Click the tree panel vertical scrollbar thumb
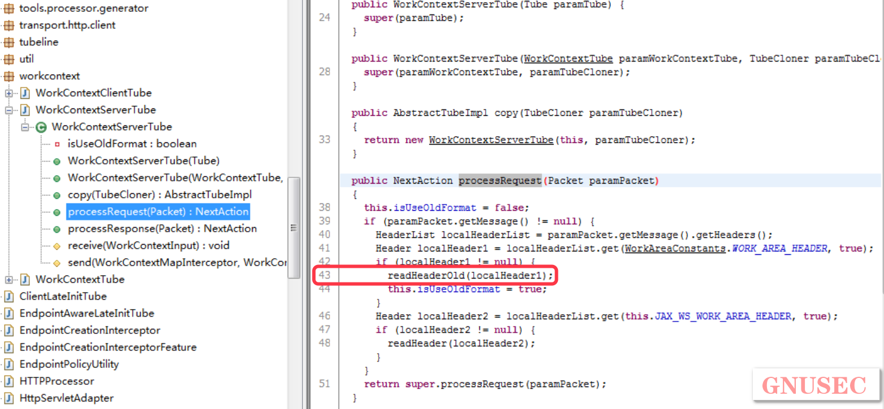The width and height of the screenshot is (884, 409). click(294, 228)
